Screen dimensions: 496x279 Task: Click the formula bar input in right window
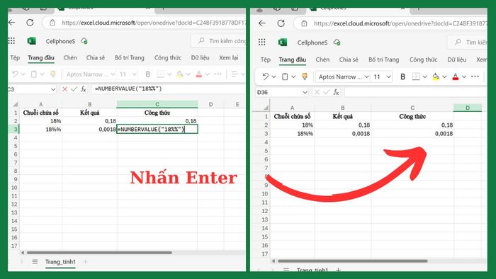point(416,92)
